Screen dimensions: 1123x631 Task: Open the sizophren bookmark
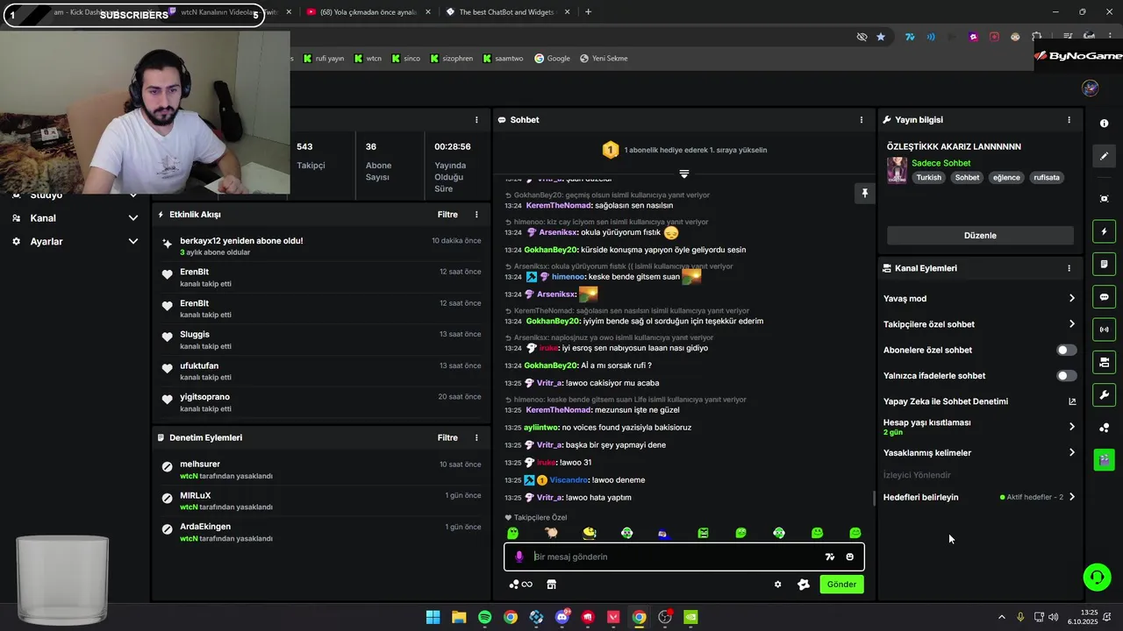[452, 59]
